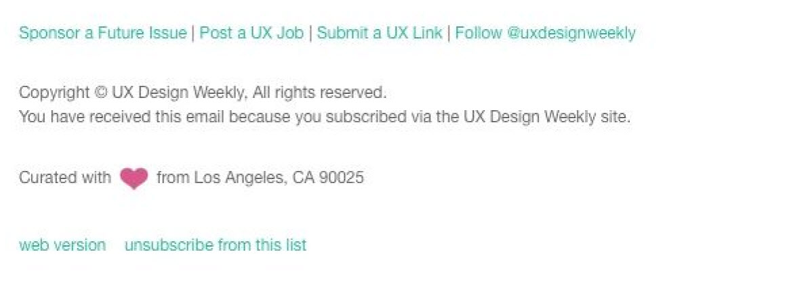
Task: Follow @uxdesignweekly via the footer link
Action: tap(545, 33)
